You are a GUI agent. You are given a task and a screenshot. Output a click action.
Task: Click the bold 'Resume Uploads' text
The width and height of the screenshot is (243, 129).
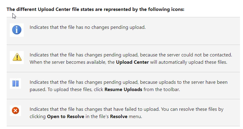tap(123, 90)
